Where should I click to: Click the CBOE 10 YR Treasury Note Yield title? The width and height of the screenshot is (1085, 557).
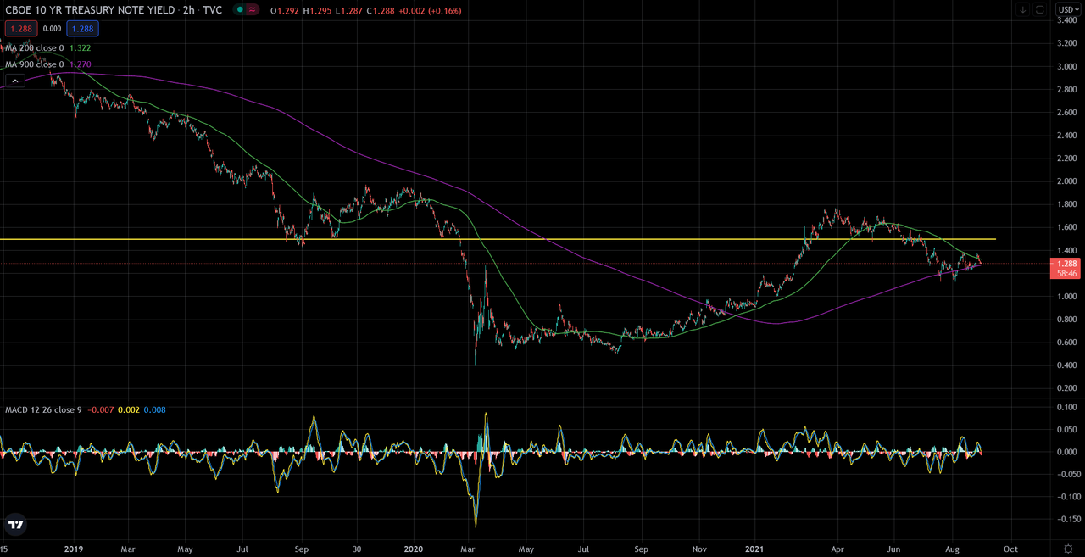[x=88, y=10]
